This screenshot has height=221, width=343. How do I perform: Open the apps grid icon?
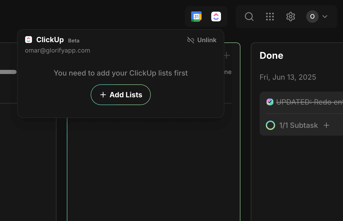tap(270, 17)
